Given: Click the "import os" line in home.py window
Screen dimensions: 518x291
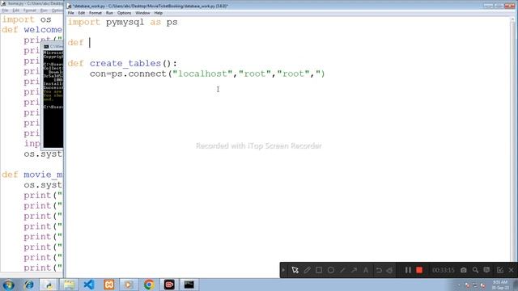Looking at the screenshot, I should coord(27,19).
